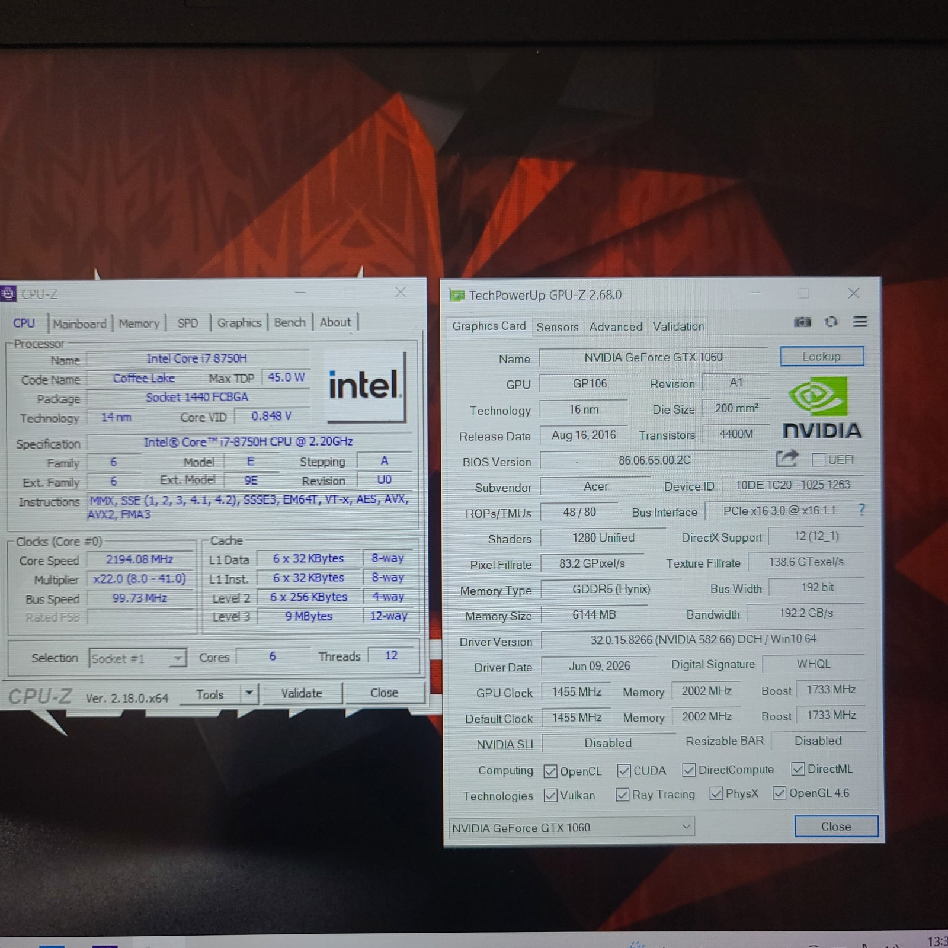The height and width of the screenshot is (948, 948).
Task: Open the Socket #1 selection dropdown
Action: 137,658
